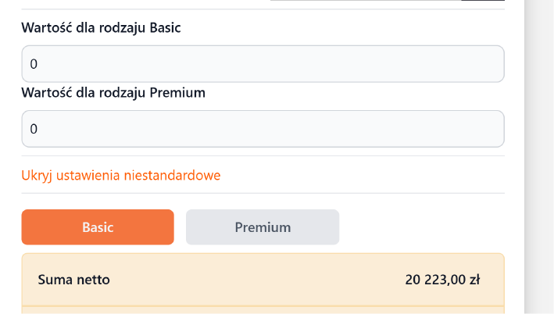Switch to the gray Premium tab
Viewport: 554px width, 314px height.
[x=263, y=227]
